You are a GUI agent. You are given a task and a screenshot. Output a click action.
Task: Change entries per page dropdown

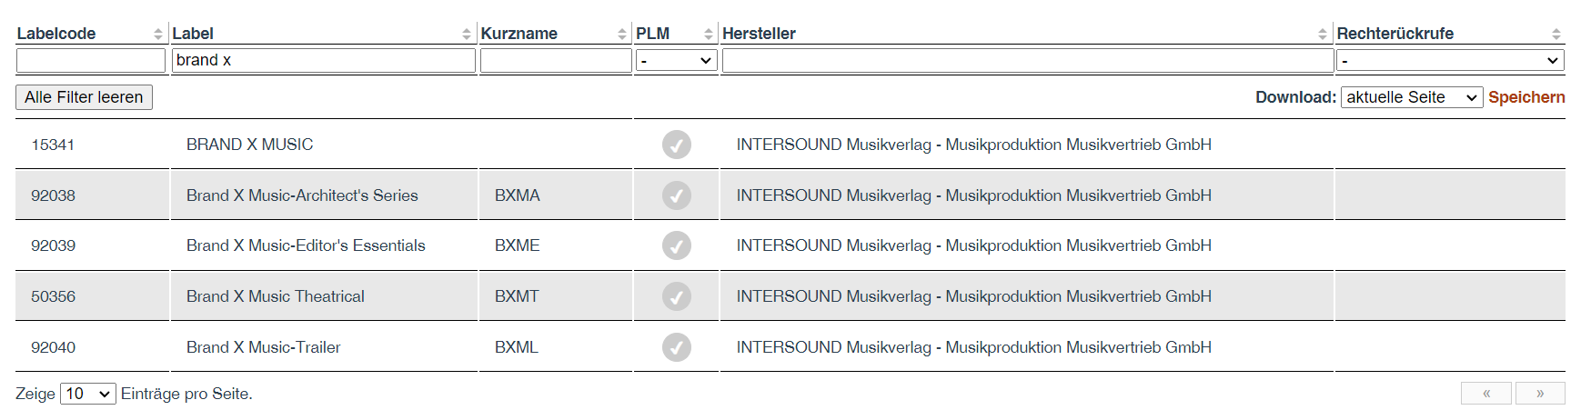coord(88,394)
